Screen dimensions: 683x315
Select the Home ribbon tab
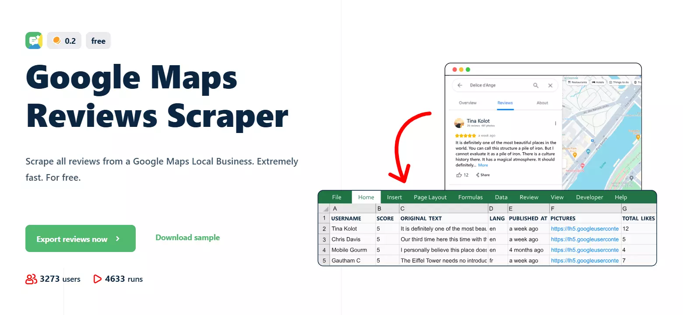366,197
